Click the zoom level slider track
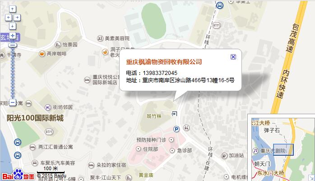Viewport: 315px width, 181px height. 13,72
